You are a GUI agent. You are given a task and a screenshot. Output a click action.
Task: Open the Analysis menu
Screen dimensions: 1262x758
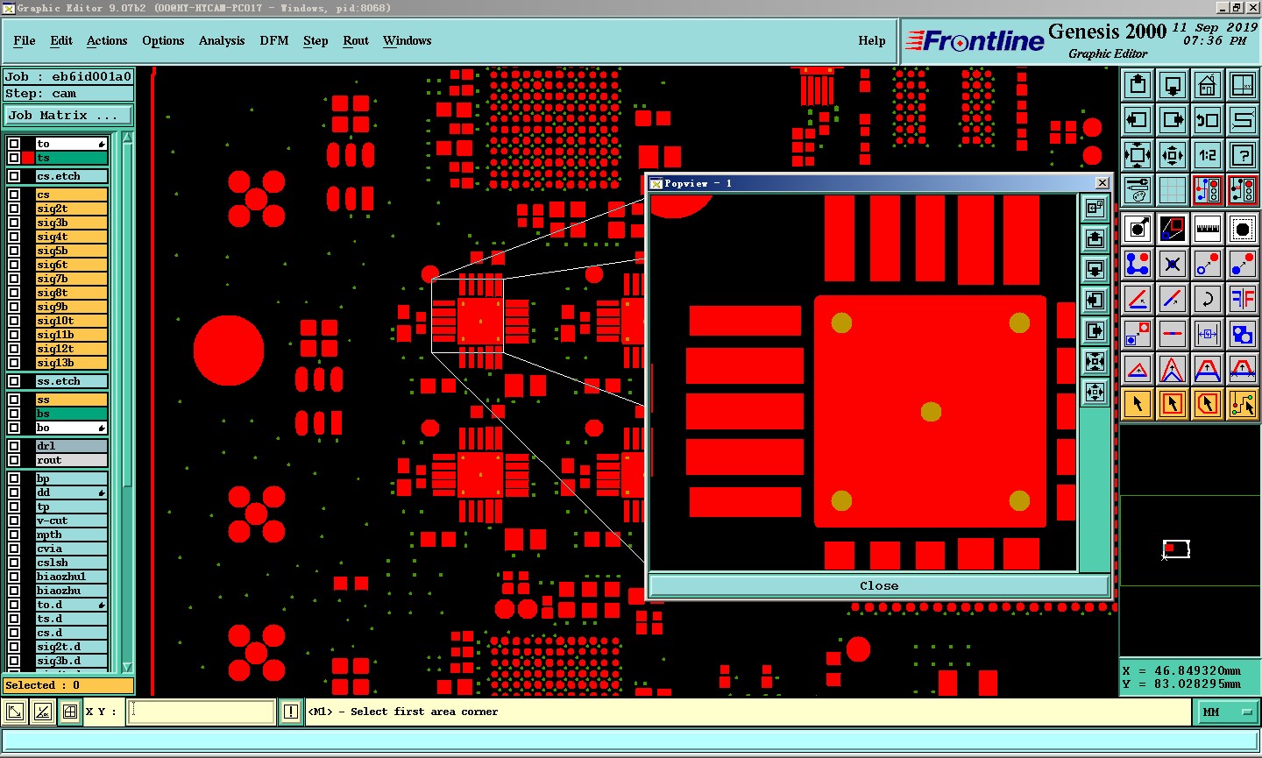click(222, 40)
